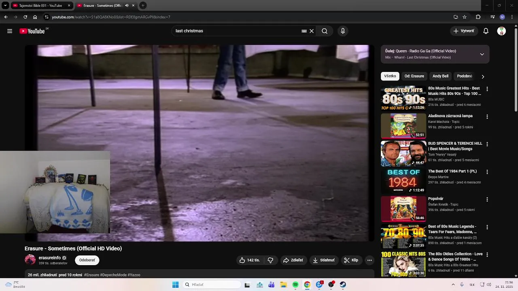
Task: Open YouTube notifications bell
Action: point(486,31)
